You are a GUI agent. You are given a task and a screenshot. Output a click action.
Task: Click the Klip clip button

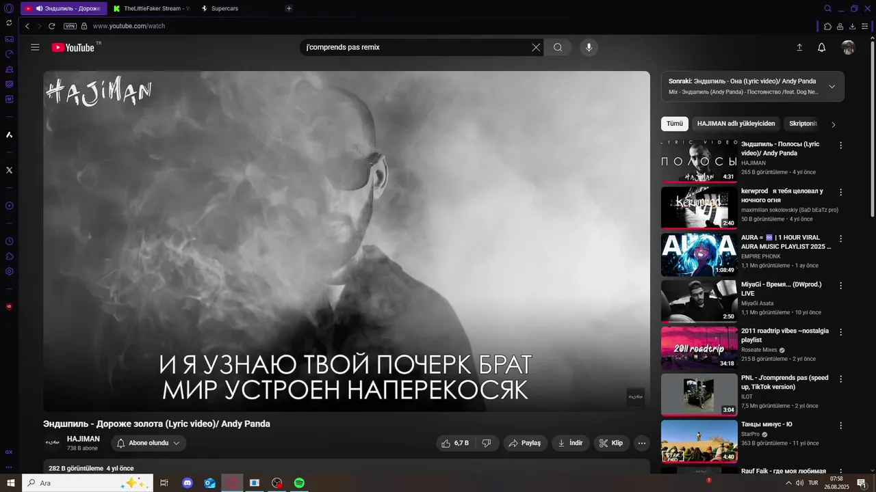point(611,443)
